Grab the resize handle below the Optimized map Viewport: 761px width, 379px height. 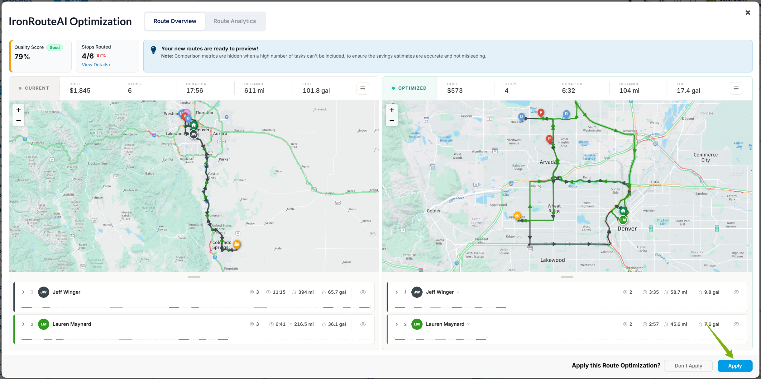[567, 277]
